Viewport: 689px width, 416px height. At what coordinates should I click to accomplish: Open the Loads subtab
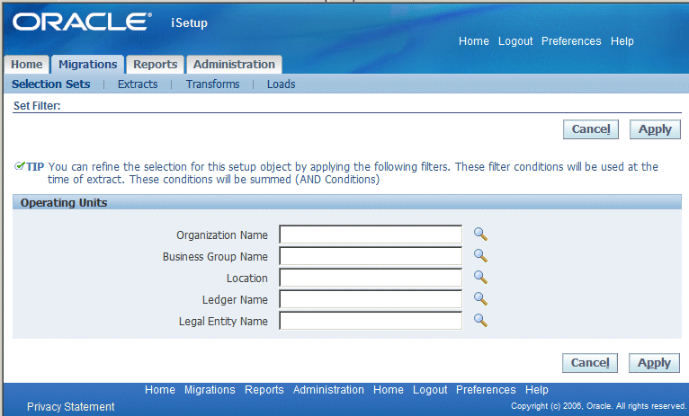(x=282, y=84)
